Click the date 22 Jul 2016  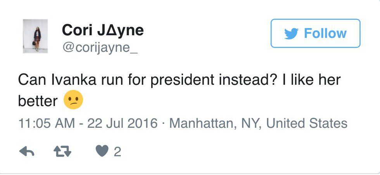pyautogui.click(x=123, y=124)
